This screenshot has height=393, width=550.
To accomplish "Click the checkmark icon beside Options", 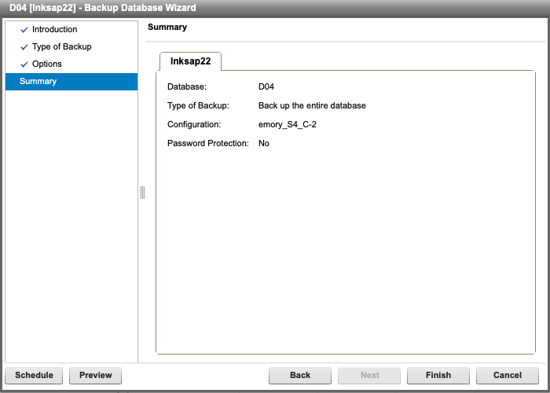I will (24, 64).
